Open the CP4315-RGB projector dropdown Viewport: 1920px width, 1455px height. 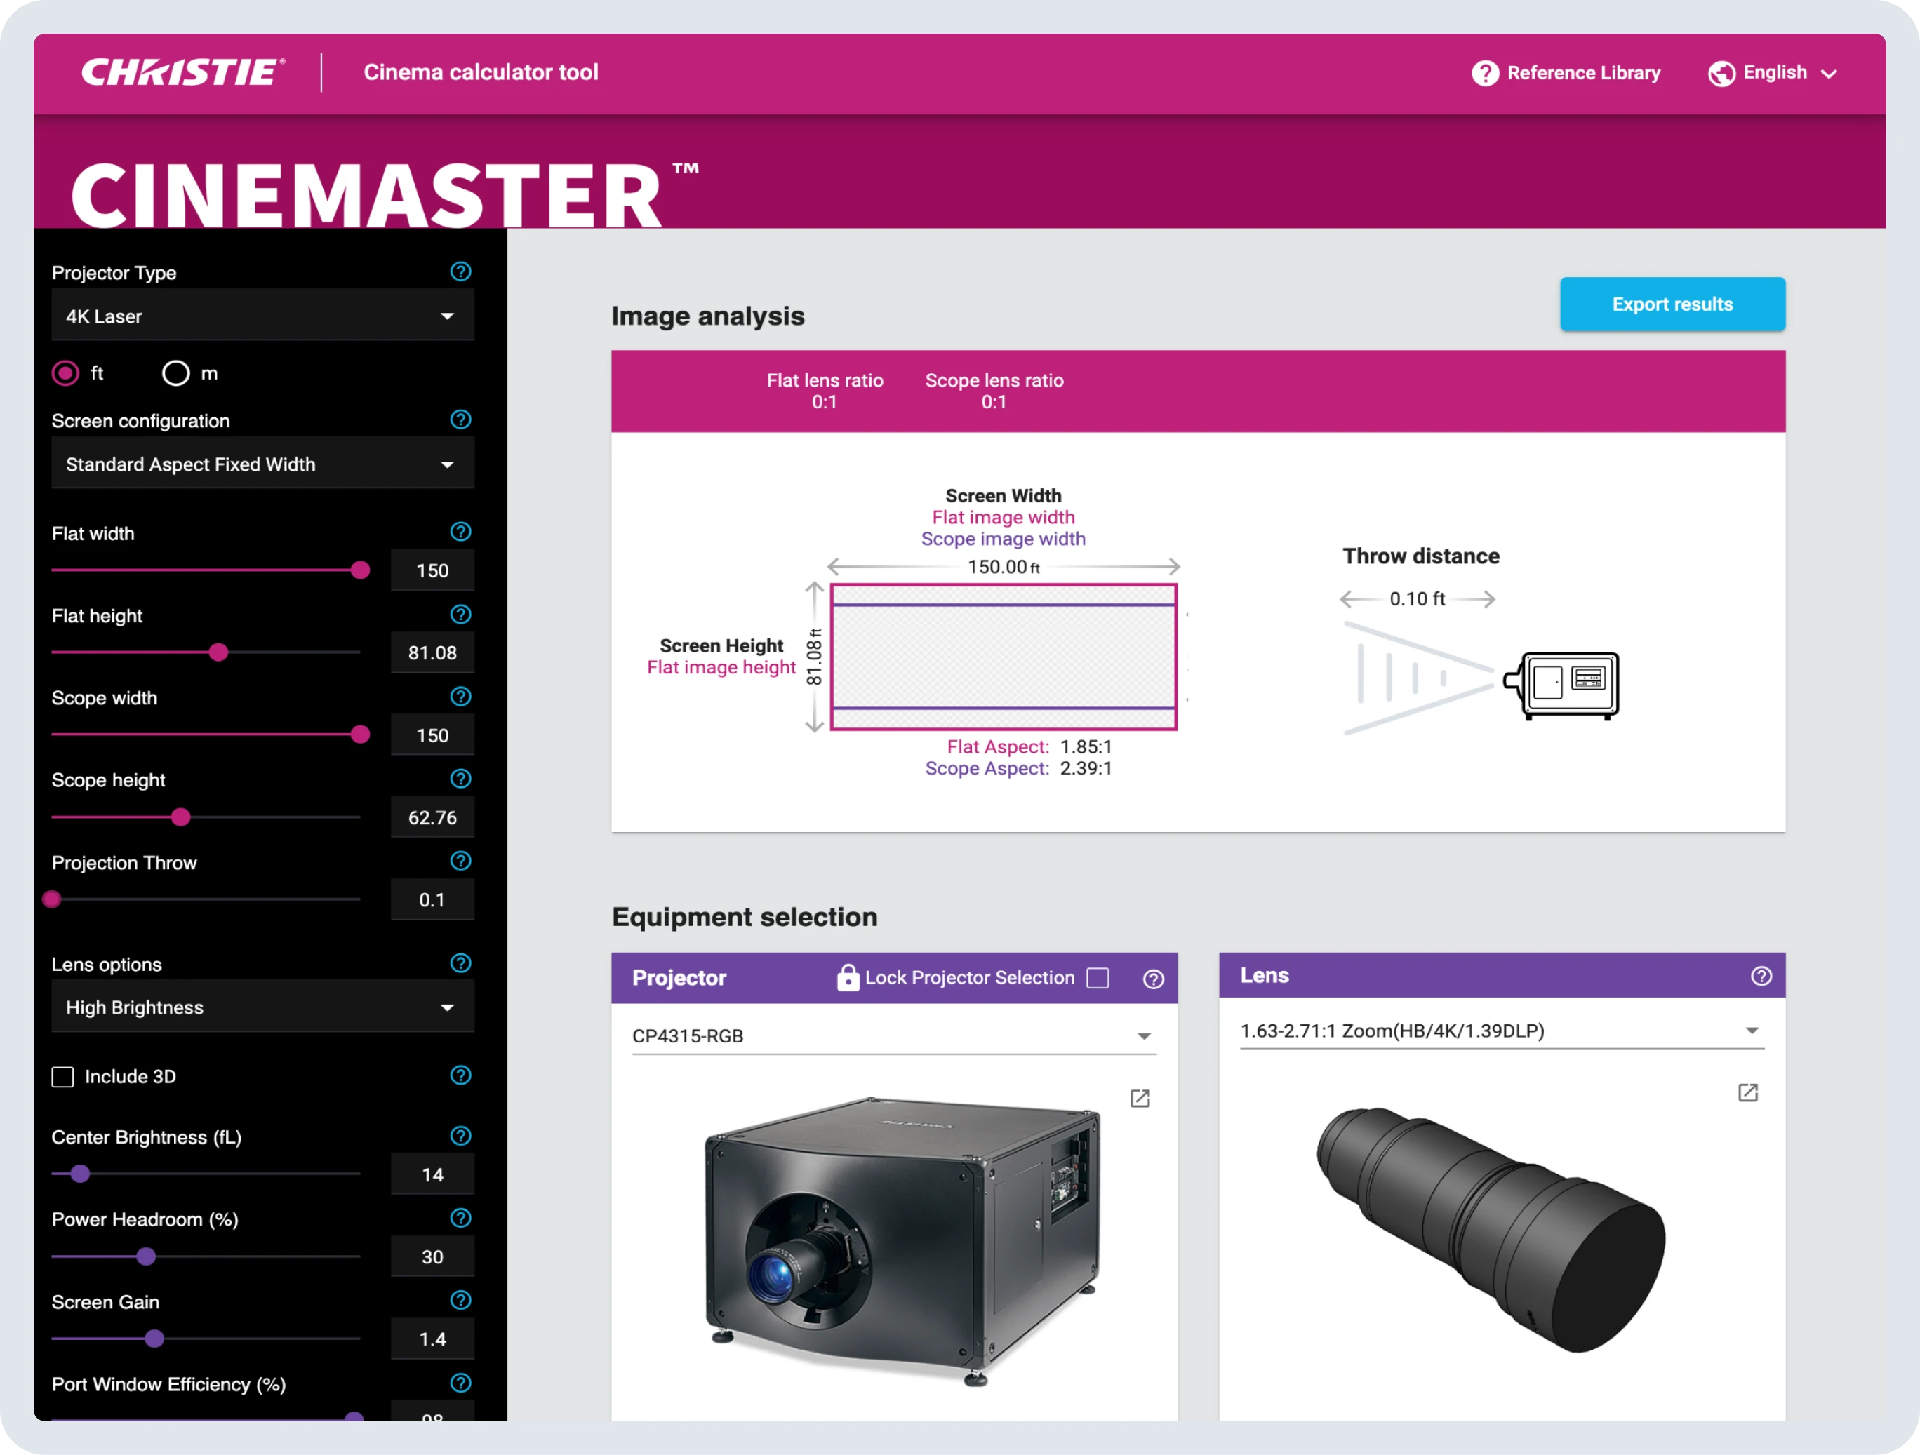pos(894,1036)
